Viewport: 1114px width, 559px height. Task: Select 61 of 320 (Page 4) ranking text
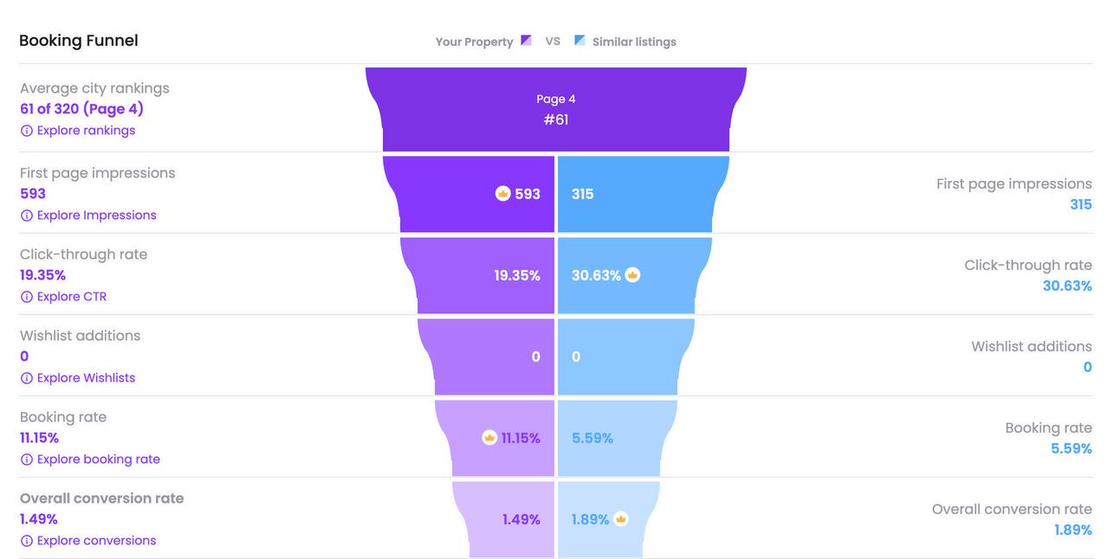pyautogui.click(x=81, y=109)
